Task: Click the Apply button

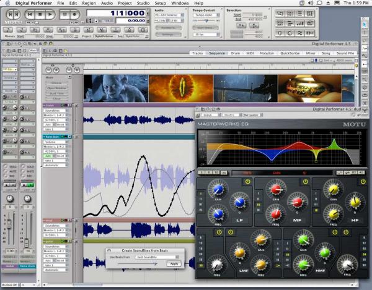Action: click(x=174, y=263)
